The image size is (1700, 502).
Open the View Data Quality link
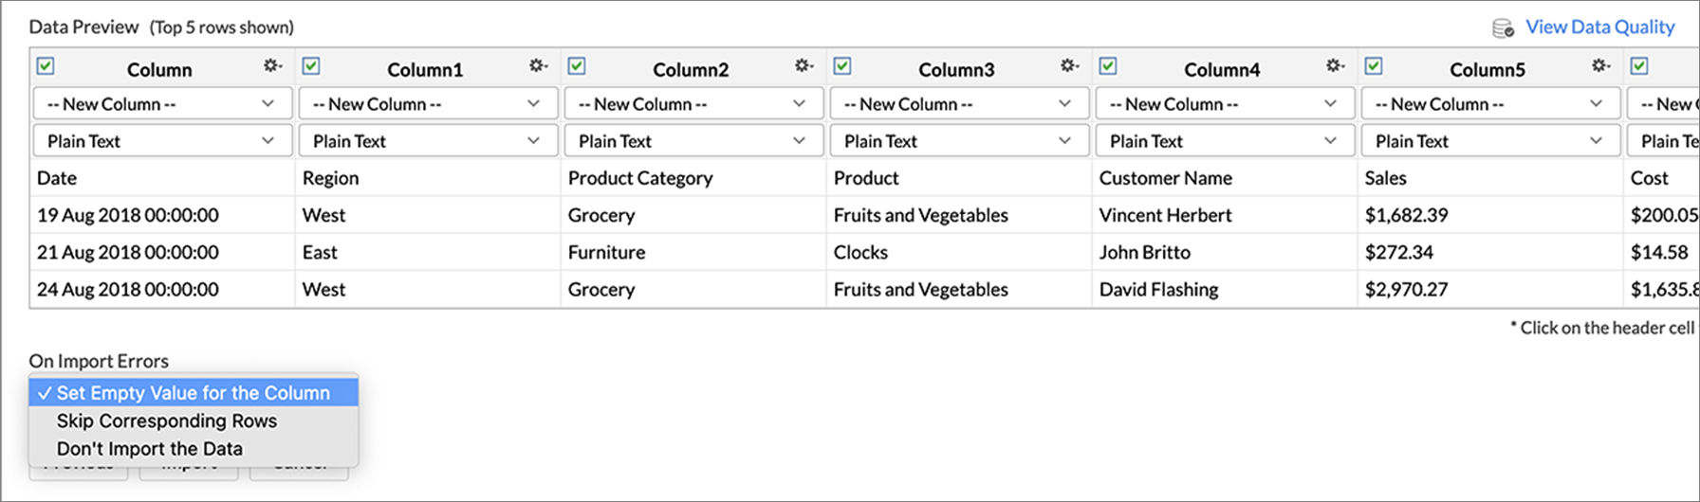[1599, 27]
